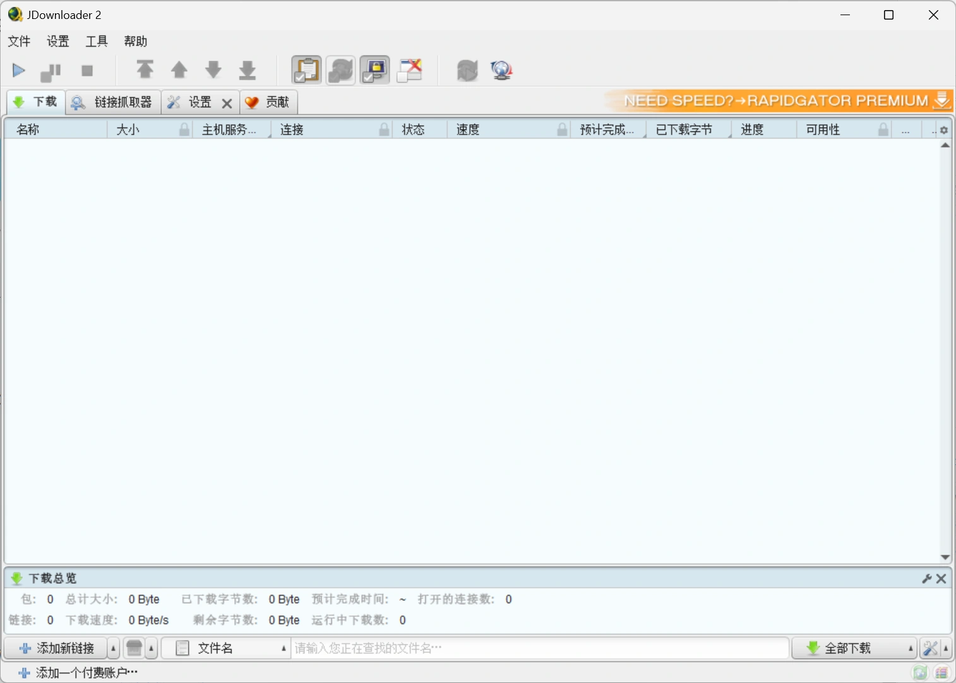
Task: Click 添加一个付费账户 link
Action: [x=78, y=673]
